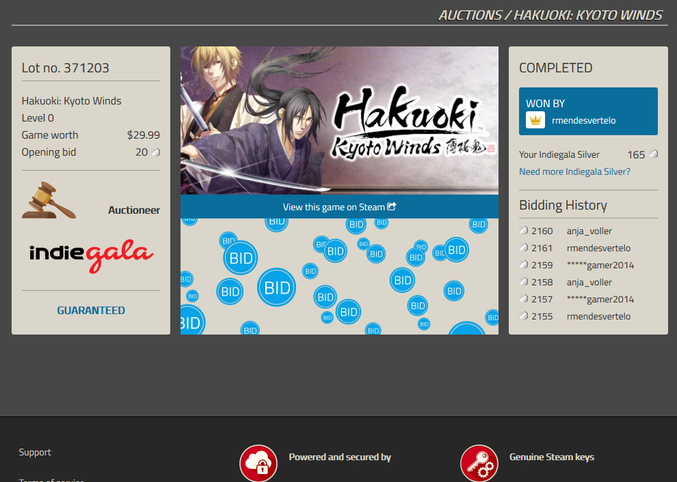Screen dimensions: 677x482
Task: Click the Your Indiegala Silver label
Action: click(x=559, y=154)
